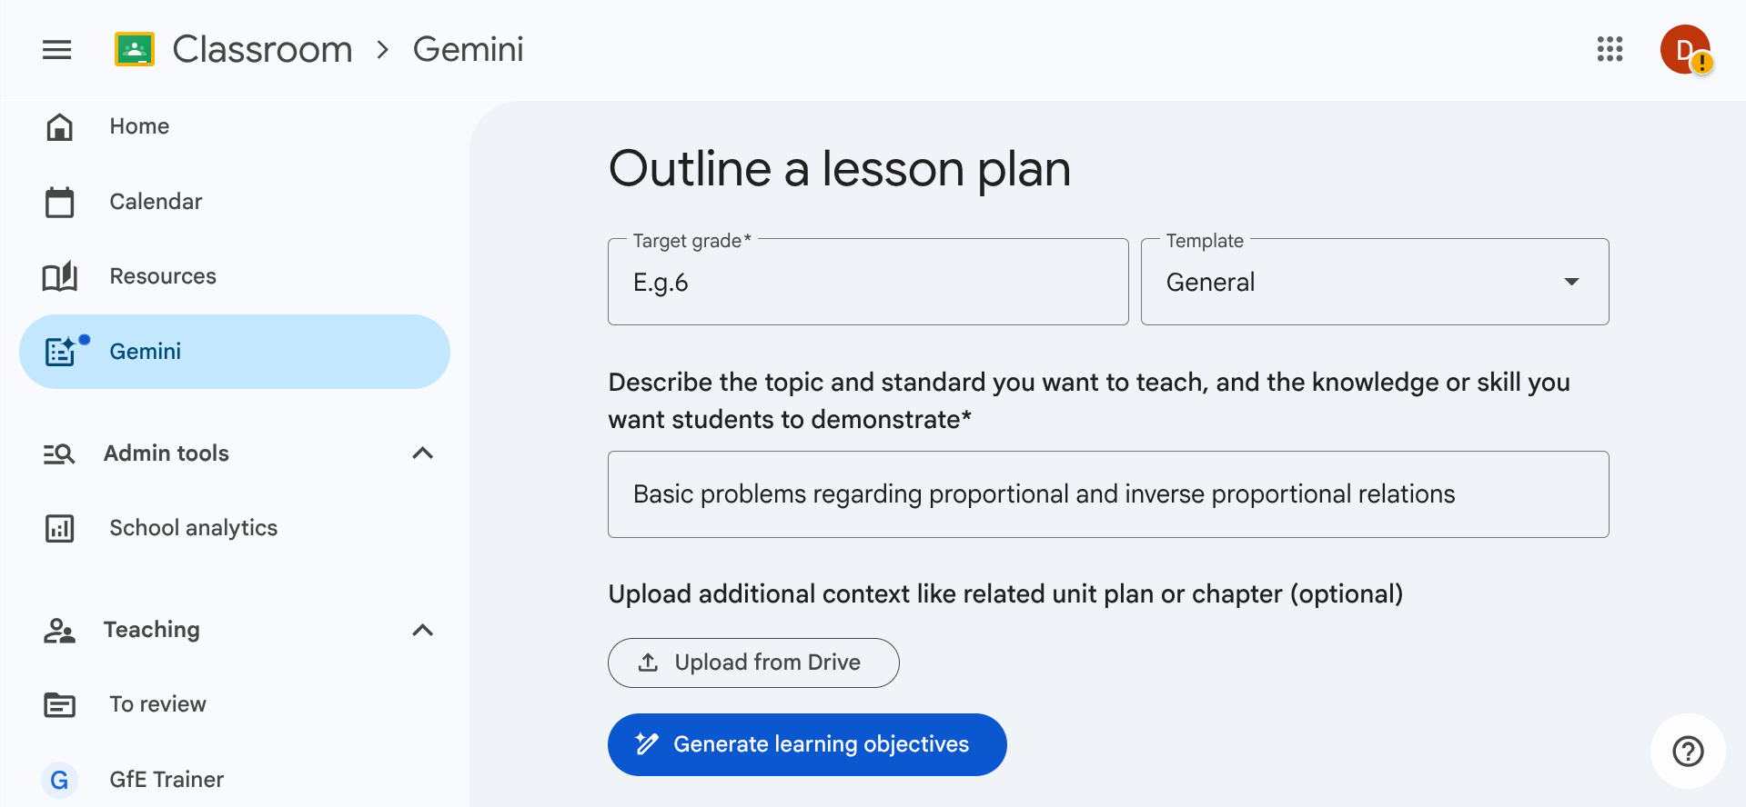Click Upload from Drive button
Viewport: 1746px width, 807px height.
click(x=753, y=663)
